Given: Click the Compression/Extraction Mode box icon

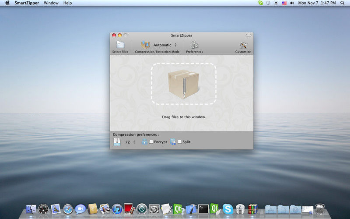Looking at the screenshot, I should click(x=146, y=45).
